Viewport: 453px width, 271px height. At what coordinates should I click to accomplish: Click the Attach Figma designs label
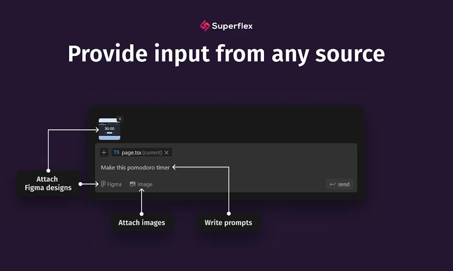(x=47, y=183)
